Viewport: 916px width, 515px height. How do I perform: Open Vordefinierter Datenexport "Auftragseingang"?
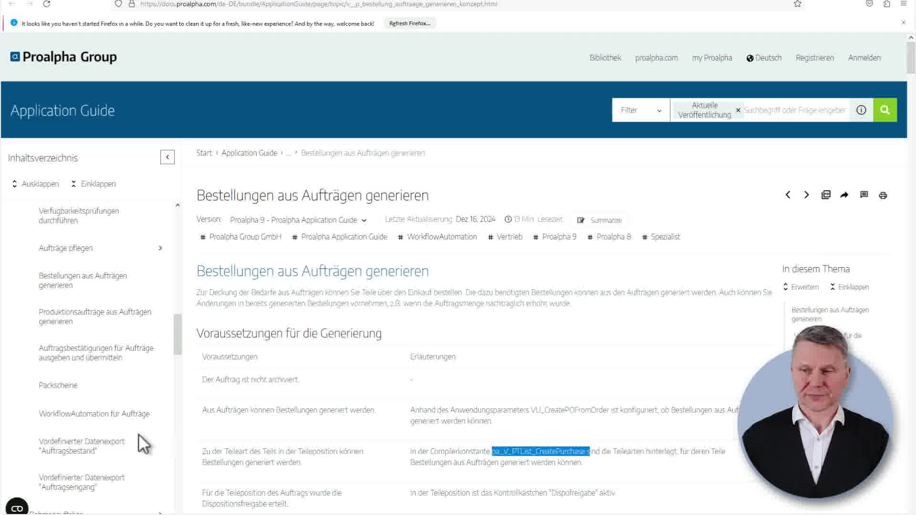point(82,482)
